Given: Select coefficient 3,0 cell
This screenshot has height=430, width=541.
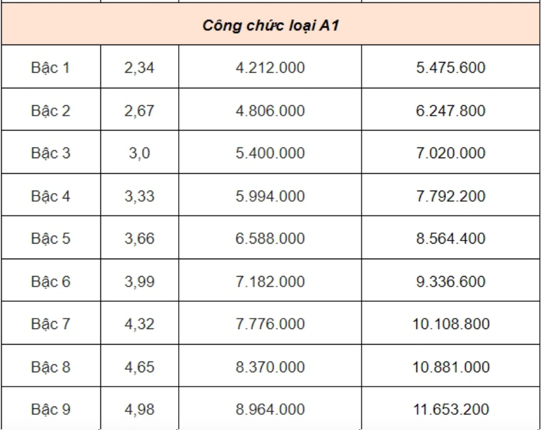Looking at the screenshot, I should (140, 153).
